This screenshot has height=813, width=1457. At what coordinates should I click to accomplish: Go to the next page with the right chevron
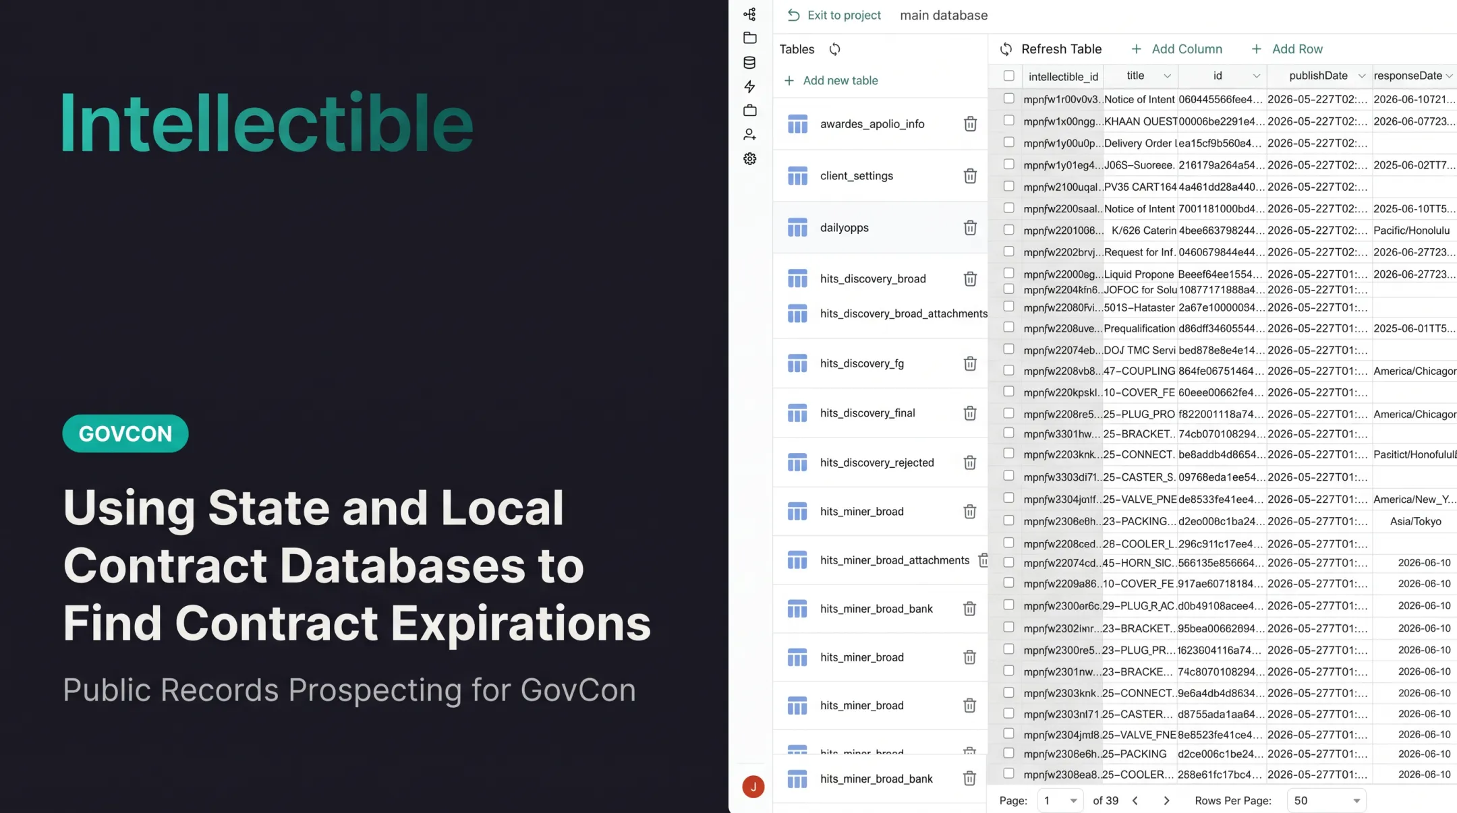click(x=1166, y=800)
